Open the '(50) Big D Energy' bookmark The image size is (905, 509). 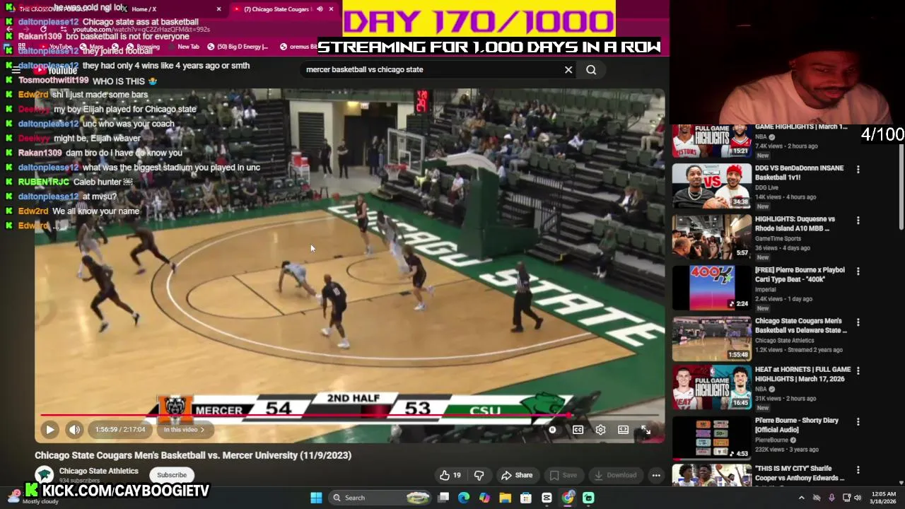237,47
